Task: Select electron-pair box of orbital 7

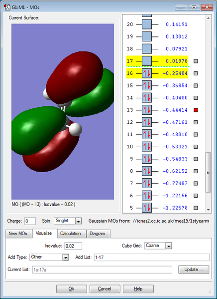Action: coord(147,183)
